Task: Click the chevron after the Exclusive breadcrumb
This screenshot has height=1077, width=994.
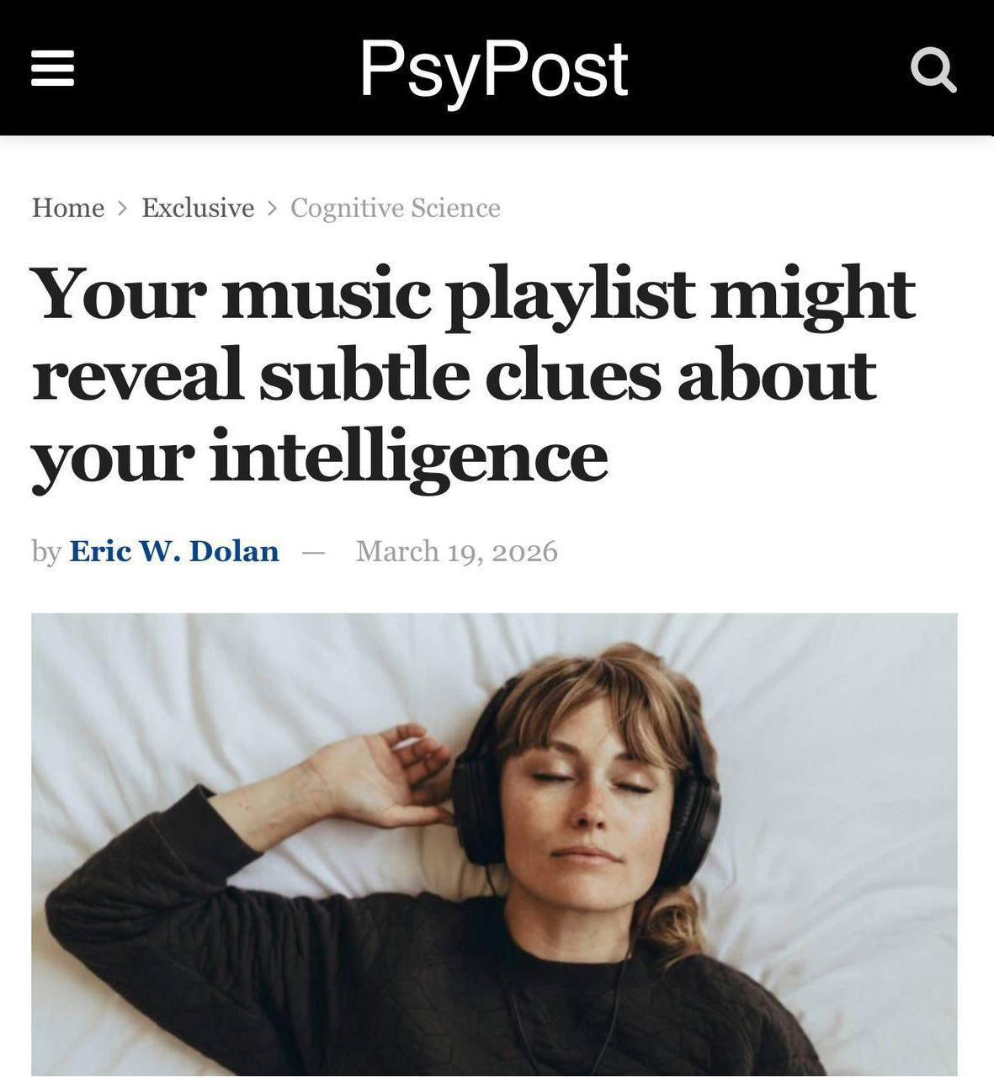Action: pos(272,208)
